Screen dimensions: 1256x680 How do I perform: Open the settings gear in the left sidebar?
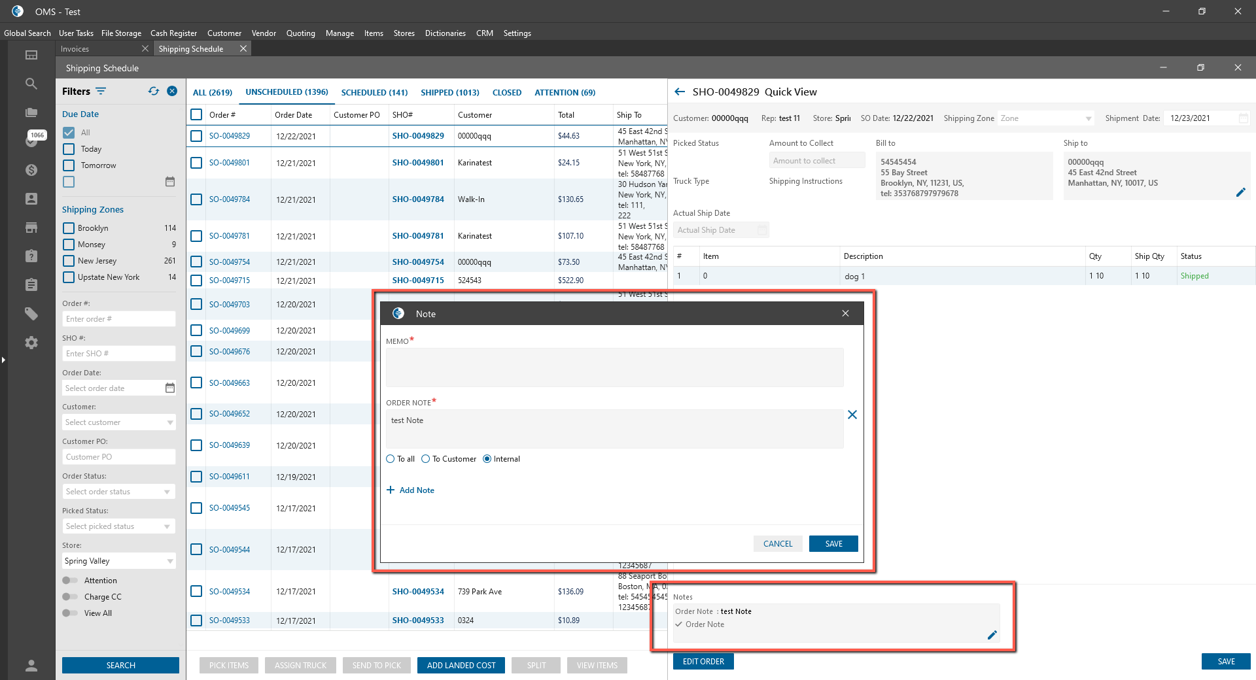31,343
